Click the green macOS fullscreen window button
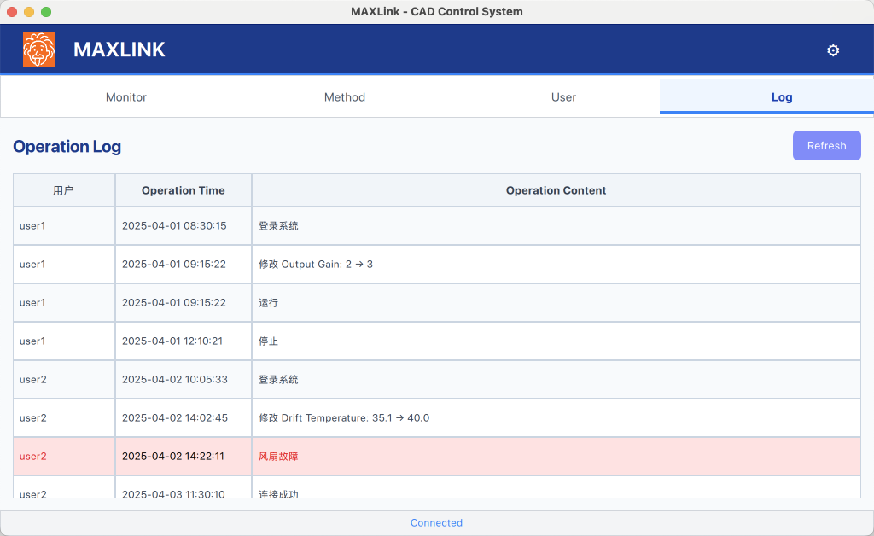 (46, 12)
